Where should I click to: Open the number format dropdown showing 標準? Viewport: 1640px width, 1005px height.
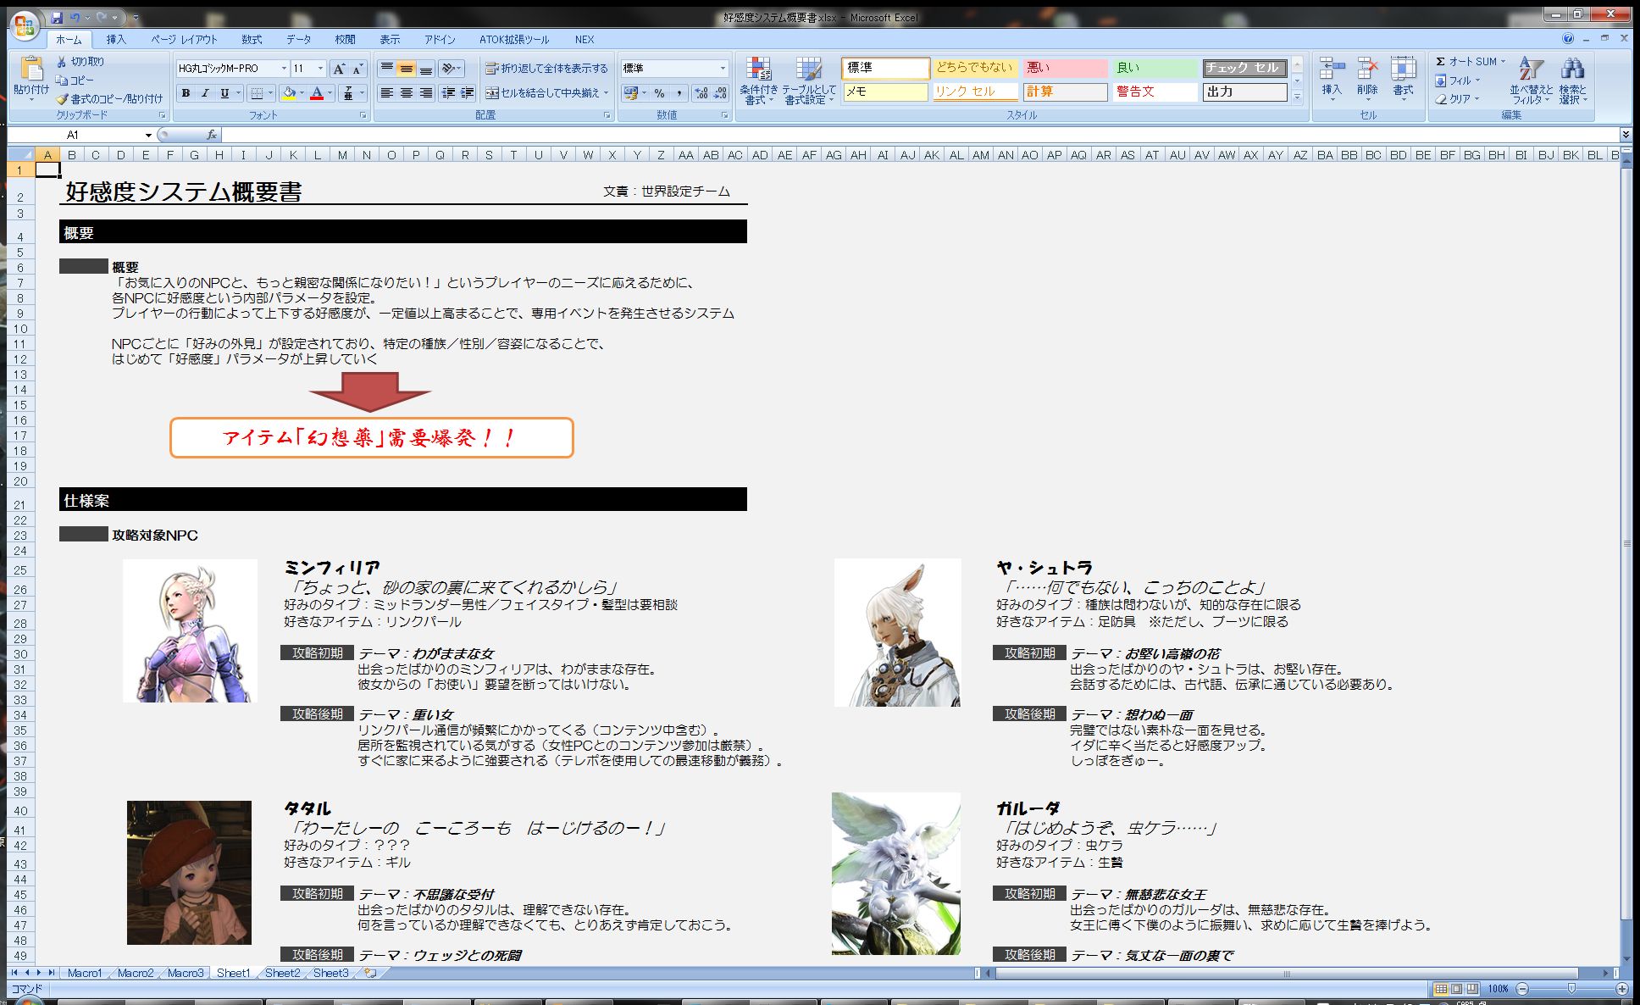[x=723, y=69]
